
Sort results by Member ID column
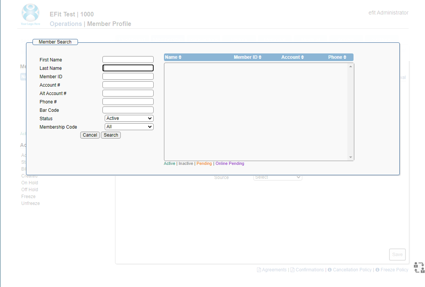tap(247, 57)
